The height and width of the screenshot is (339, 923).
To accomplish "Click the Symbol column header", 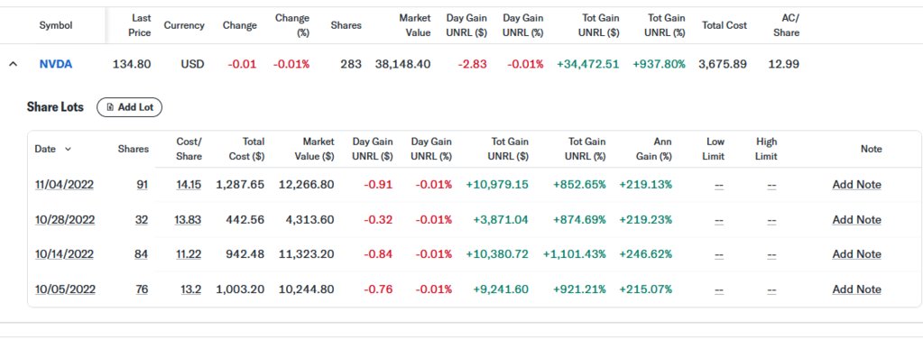I will tap(56, 25).
